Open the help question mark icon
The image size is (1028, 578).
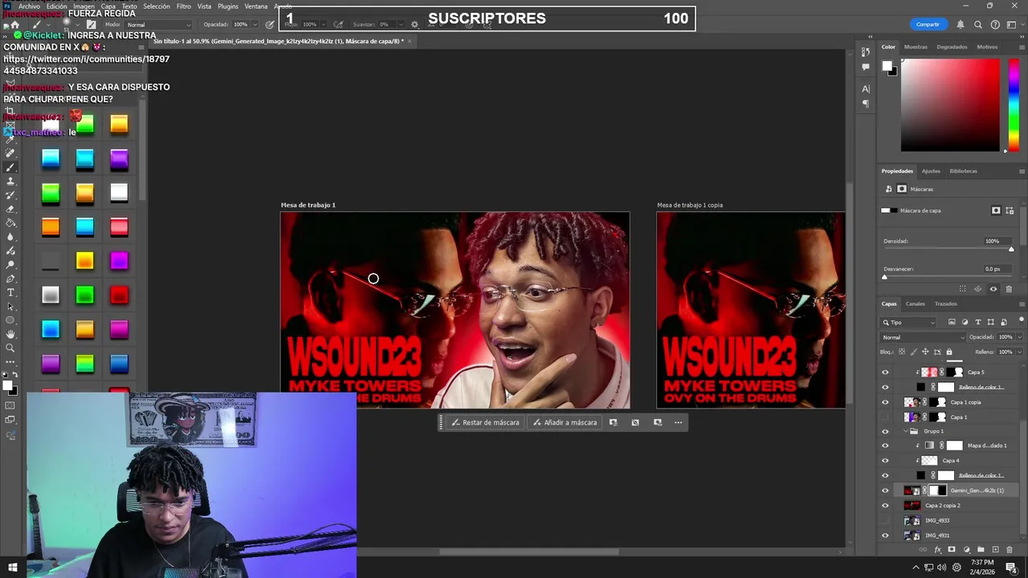tap(996, 24)
